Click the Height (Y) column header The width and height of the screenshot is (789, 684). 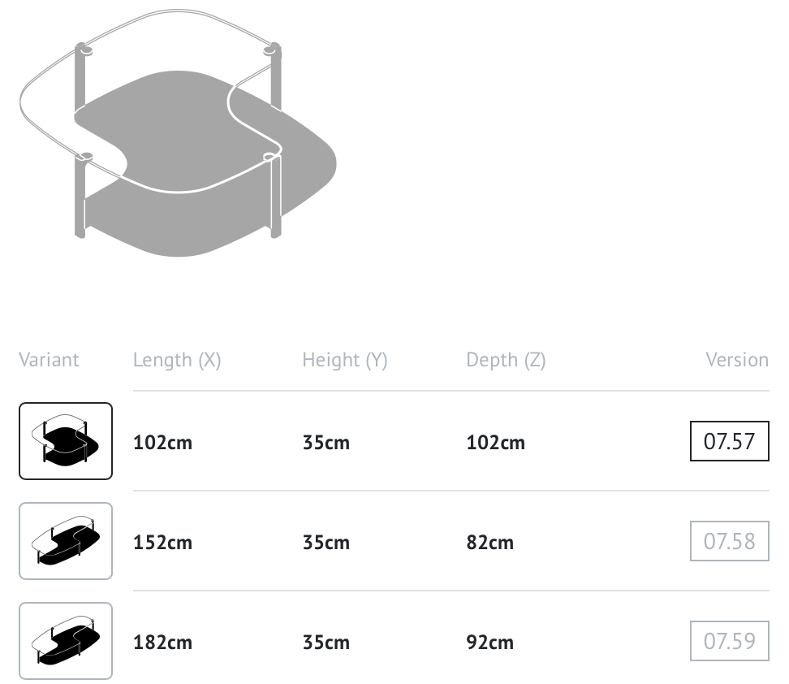coord(345,360)
